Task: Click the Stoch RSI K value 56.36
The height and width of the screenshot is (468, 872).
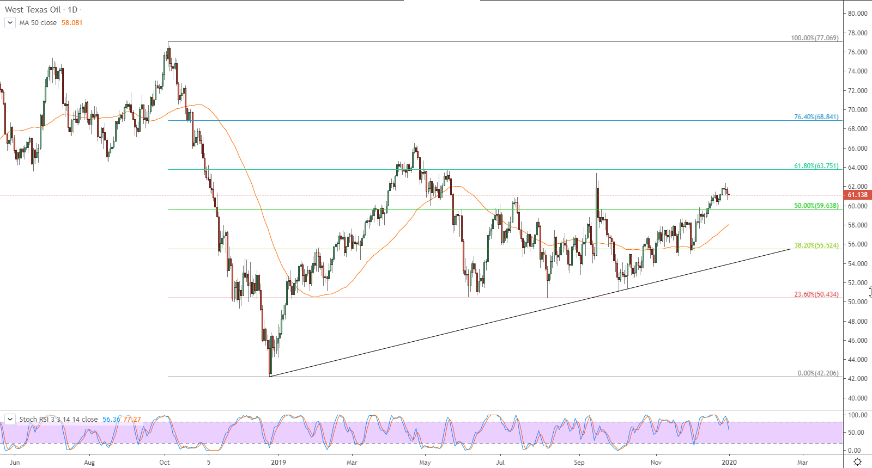Action: coord(111,420)
